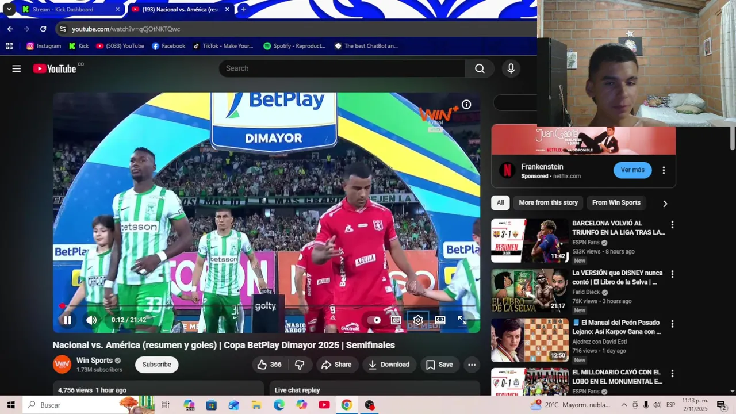Open the Instagram bookmark

44,46
